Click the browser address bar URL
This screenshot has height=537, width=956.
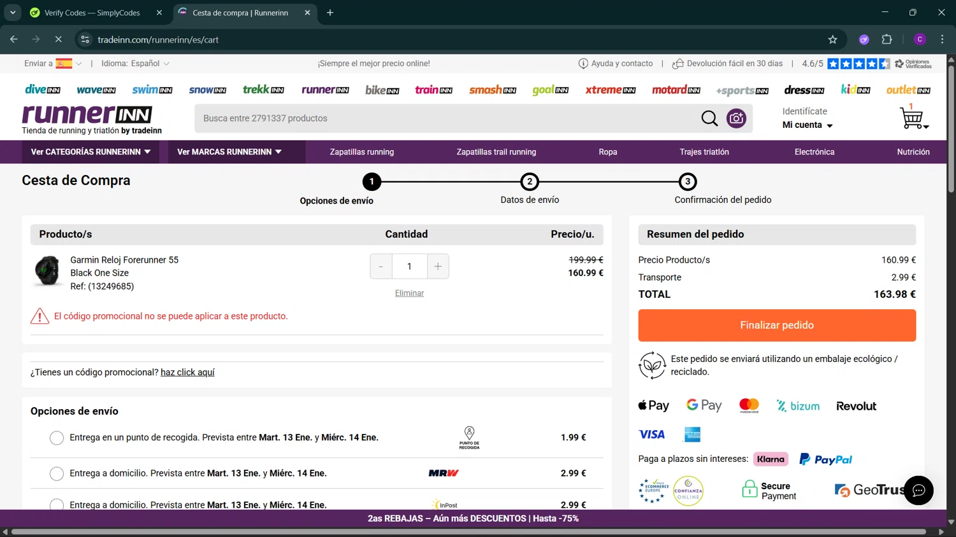tap(158, 39)
